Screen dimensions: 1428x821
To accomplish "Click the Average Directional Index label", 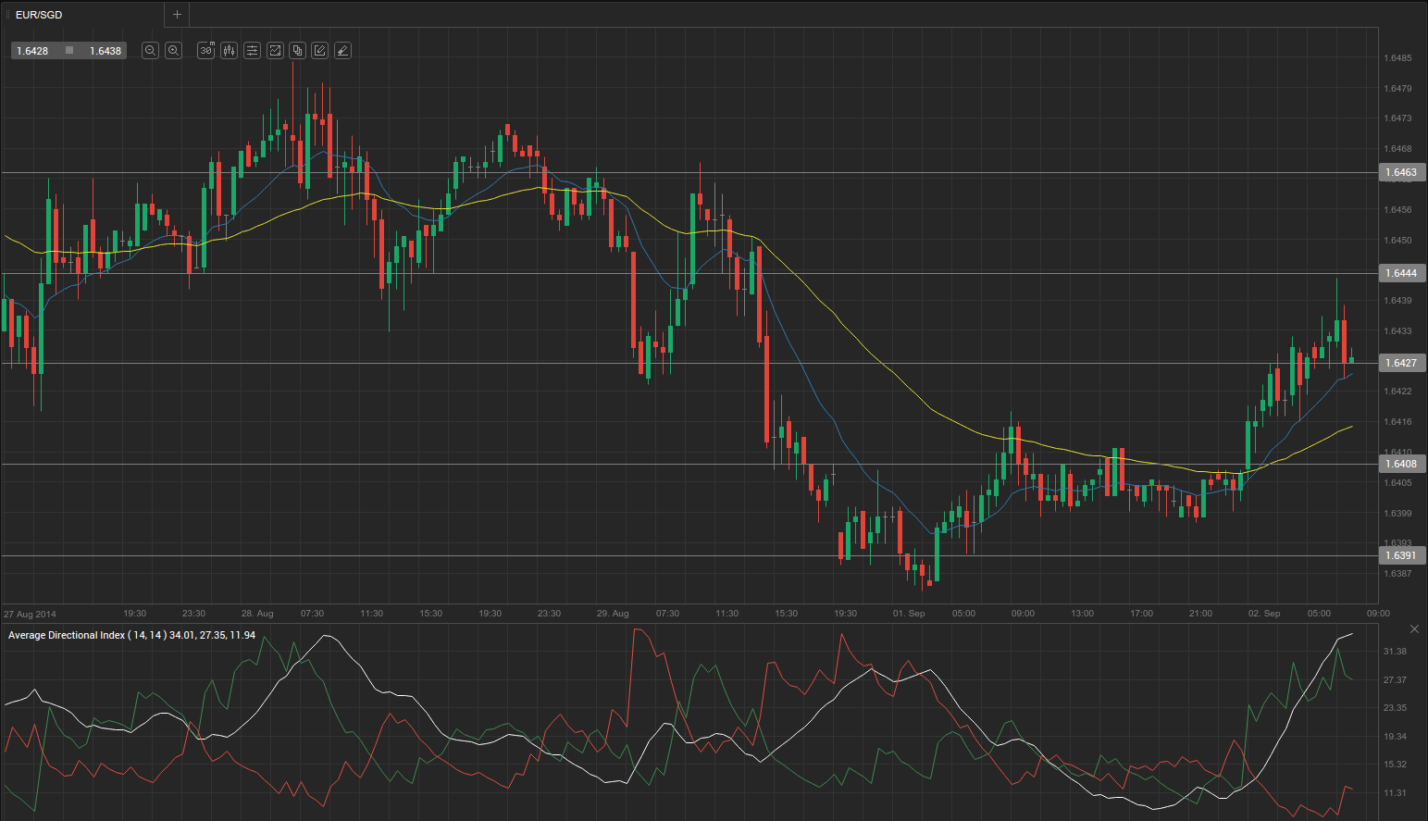I will pyautogui.click(x=131, y=635).
